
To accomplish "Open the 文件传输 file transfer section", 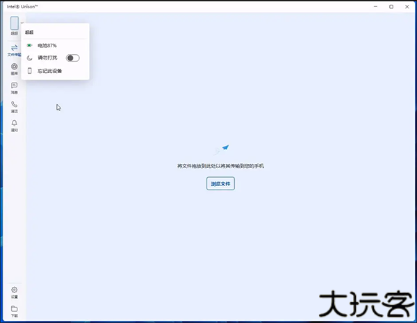I will pos(14,50).
